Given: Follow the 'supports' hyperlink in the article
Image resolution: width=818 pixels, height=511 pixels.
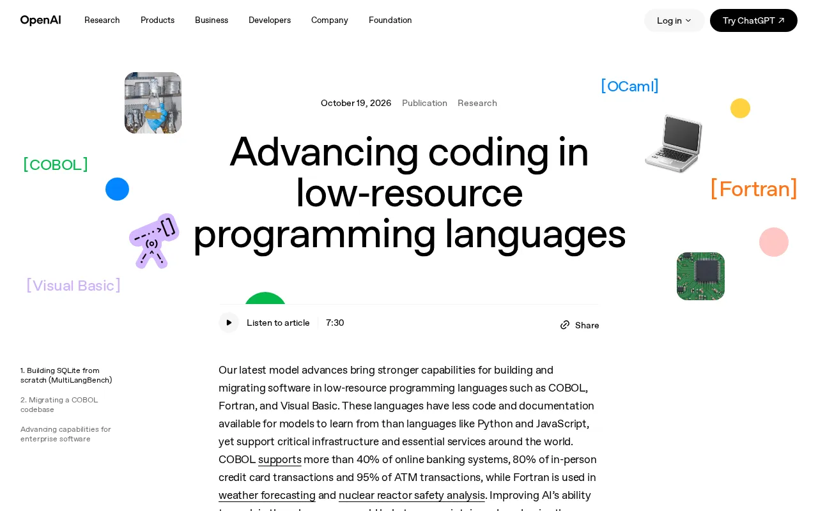Looking at the screenshot, I should pyautogui.click(x=280, y=459).
